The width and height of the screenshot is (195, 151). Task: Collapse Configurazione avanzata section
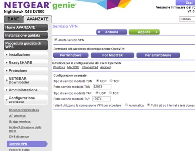tap(26, 100)
